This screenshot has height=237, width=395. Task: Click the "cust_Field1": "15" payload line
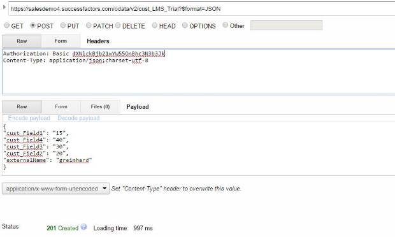(x=36, y=133)
